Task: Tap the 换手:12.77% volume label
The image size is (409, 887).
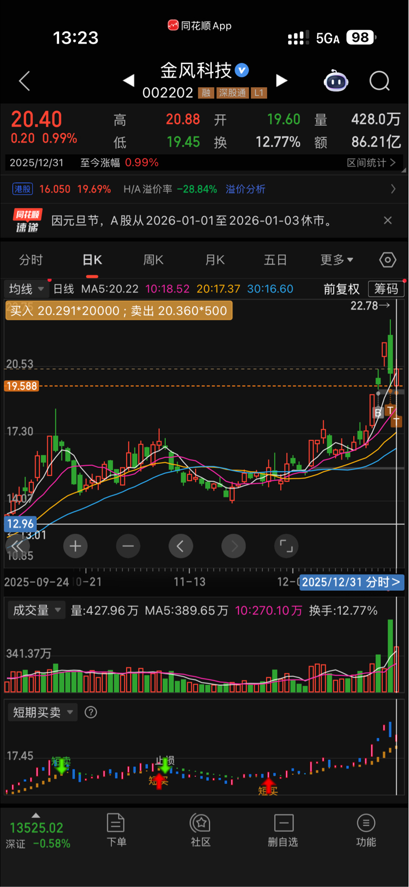Action: click(x=343, y=610)
